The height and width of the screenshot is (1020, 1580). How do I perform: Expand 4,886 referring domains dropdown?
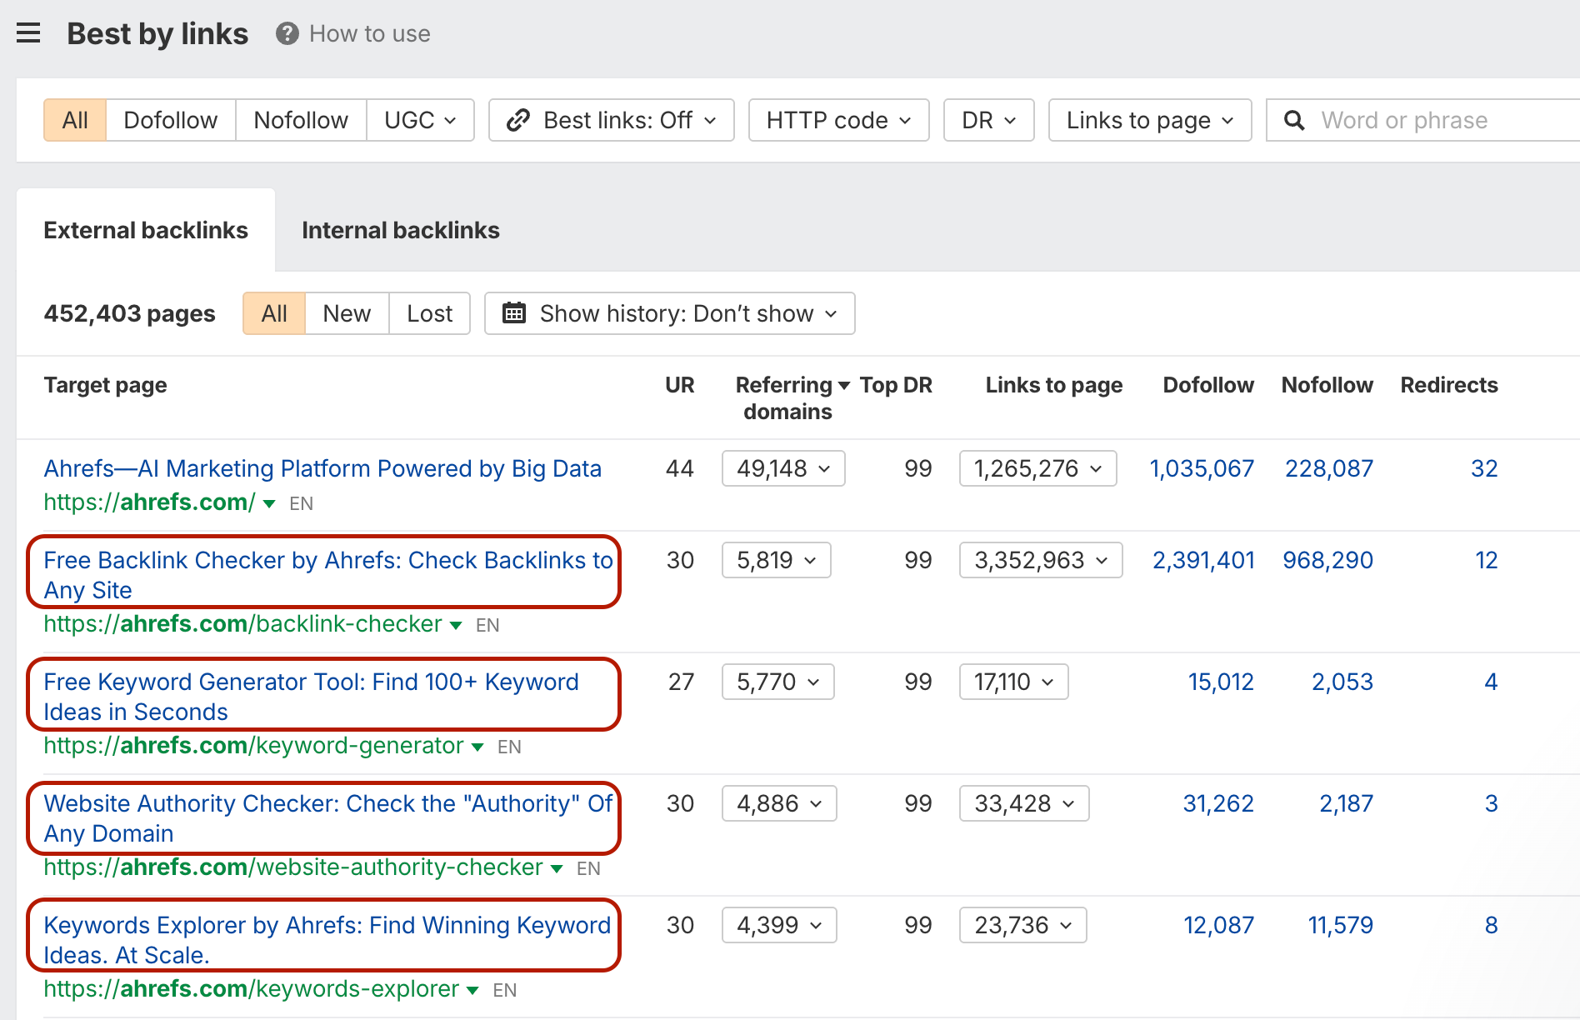[x=779, y=803]
